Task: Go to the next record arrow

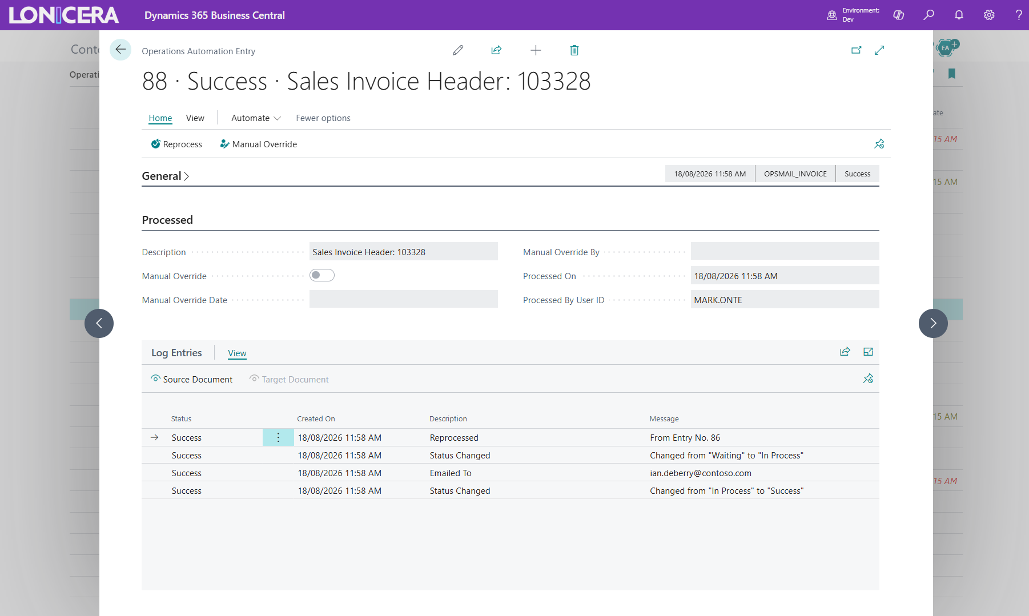Action: (933, 323)
